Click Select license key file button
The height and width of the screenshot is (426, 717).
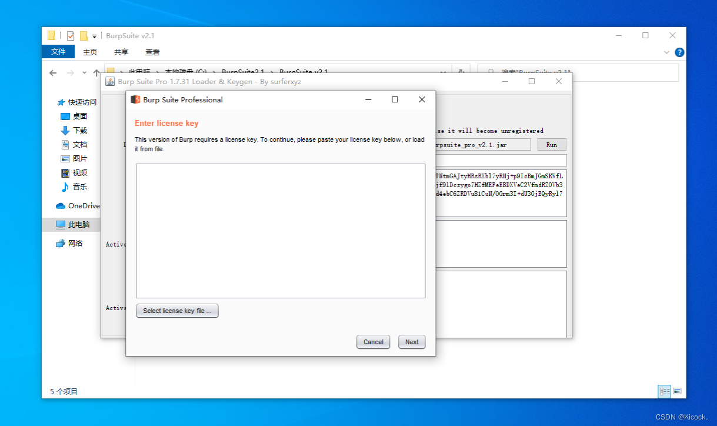point(177,311)
